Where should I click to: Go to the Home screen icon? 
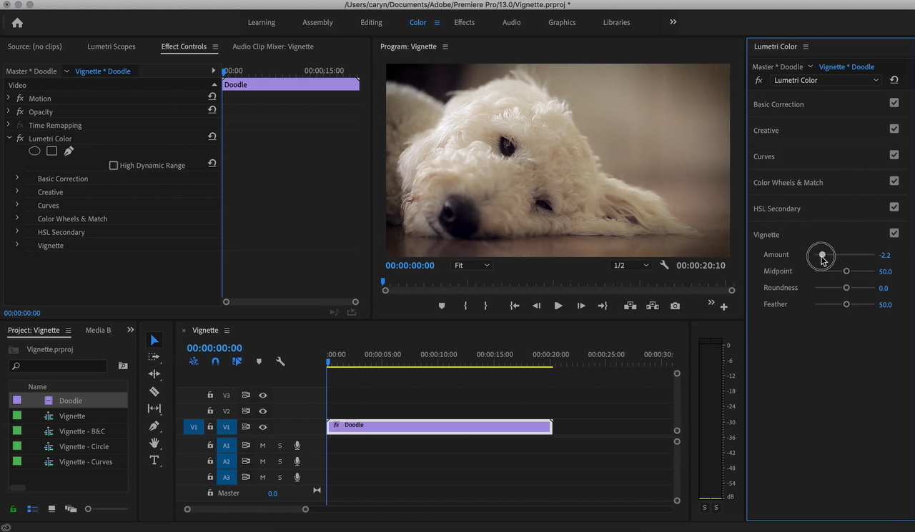tap(17, 23)
